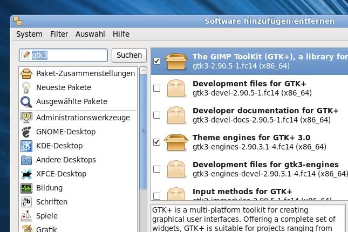Select KDE-Desktop category label
The width and height of the screenshot is (348, 232).
pos(59,146)
